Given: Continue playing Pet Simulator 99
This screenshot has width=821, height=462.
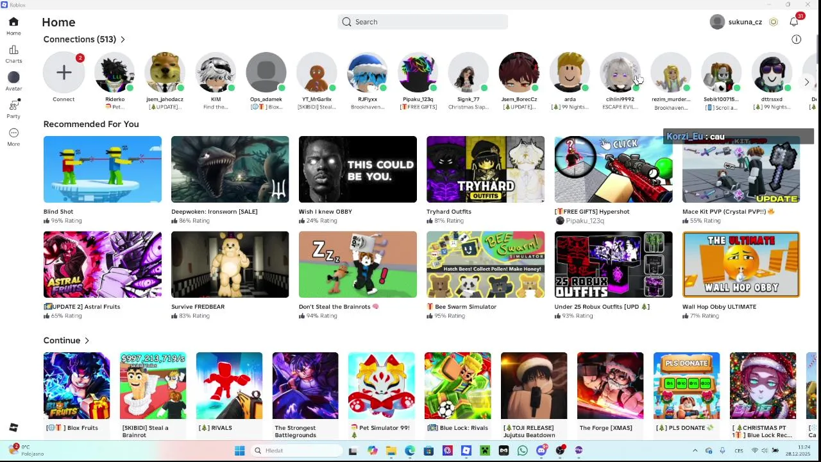Looking at the screenshot, I should pyautogui.click(x=382, y=386).
